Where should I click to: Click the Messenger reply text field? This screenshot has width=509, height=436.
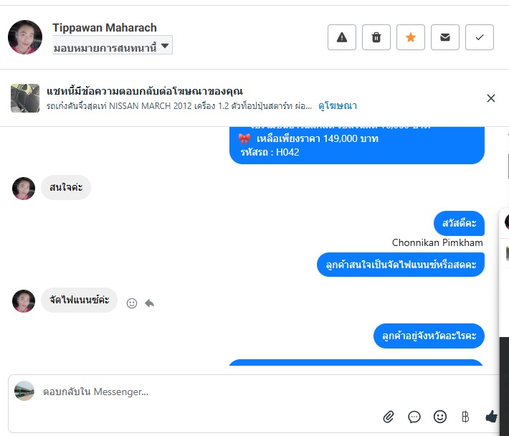[x=201, y=392]
